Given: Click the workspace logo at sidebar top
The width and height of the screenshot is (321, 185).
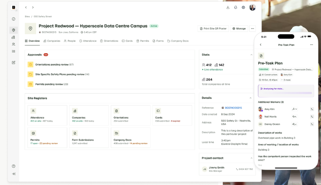Looking at the screenshot, I should pyautogui.click(x=13, y=7).
